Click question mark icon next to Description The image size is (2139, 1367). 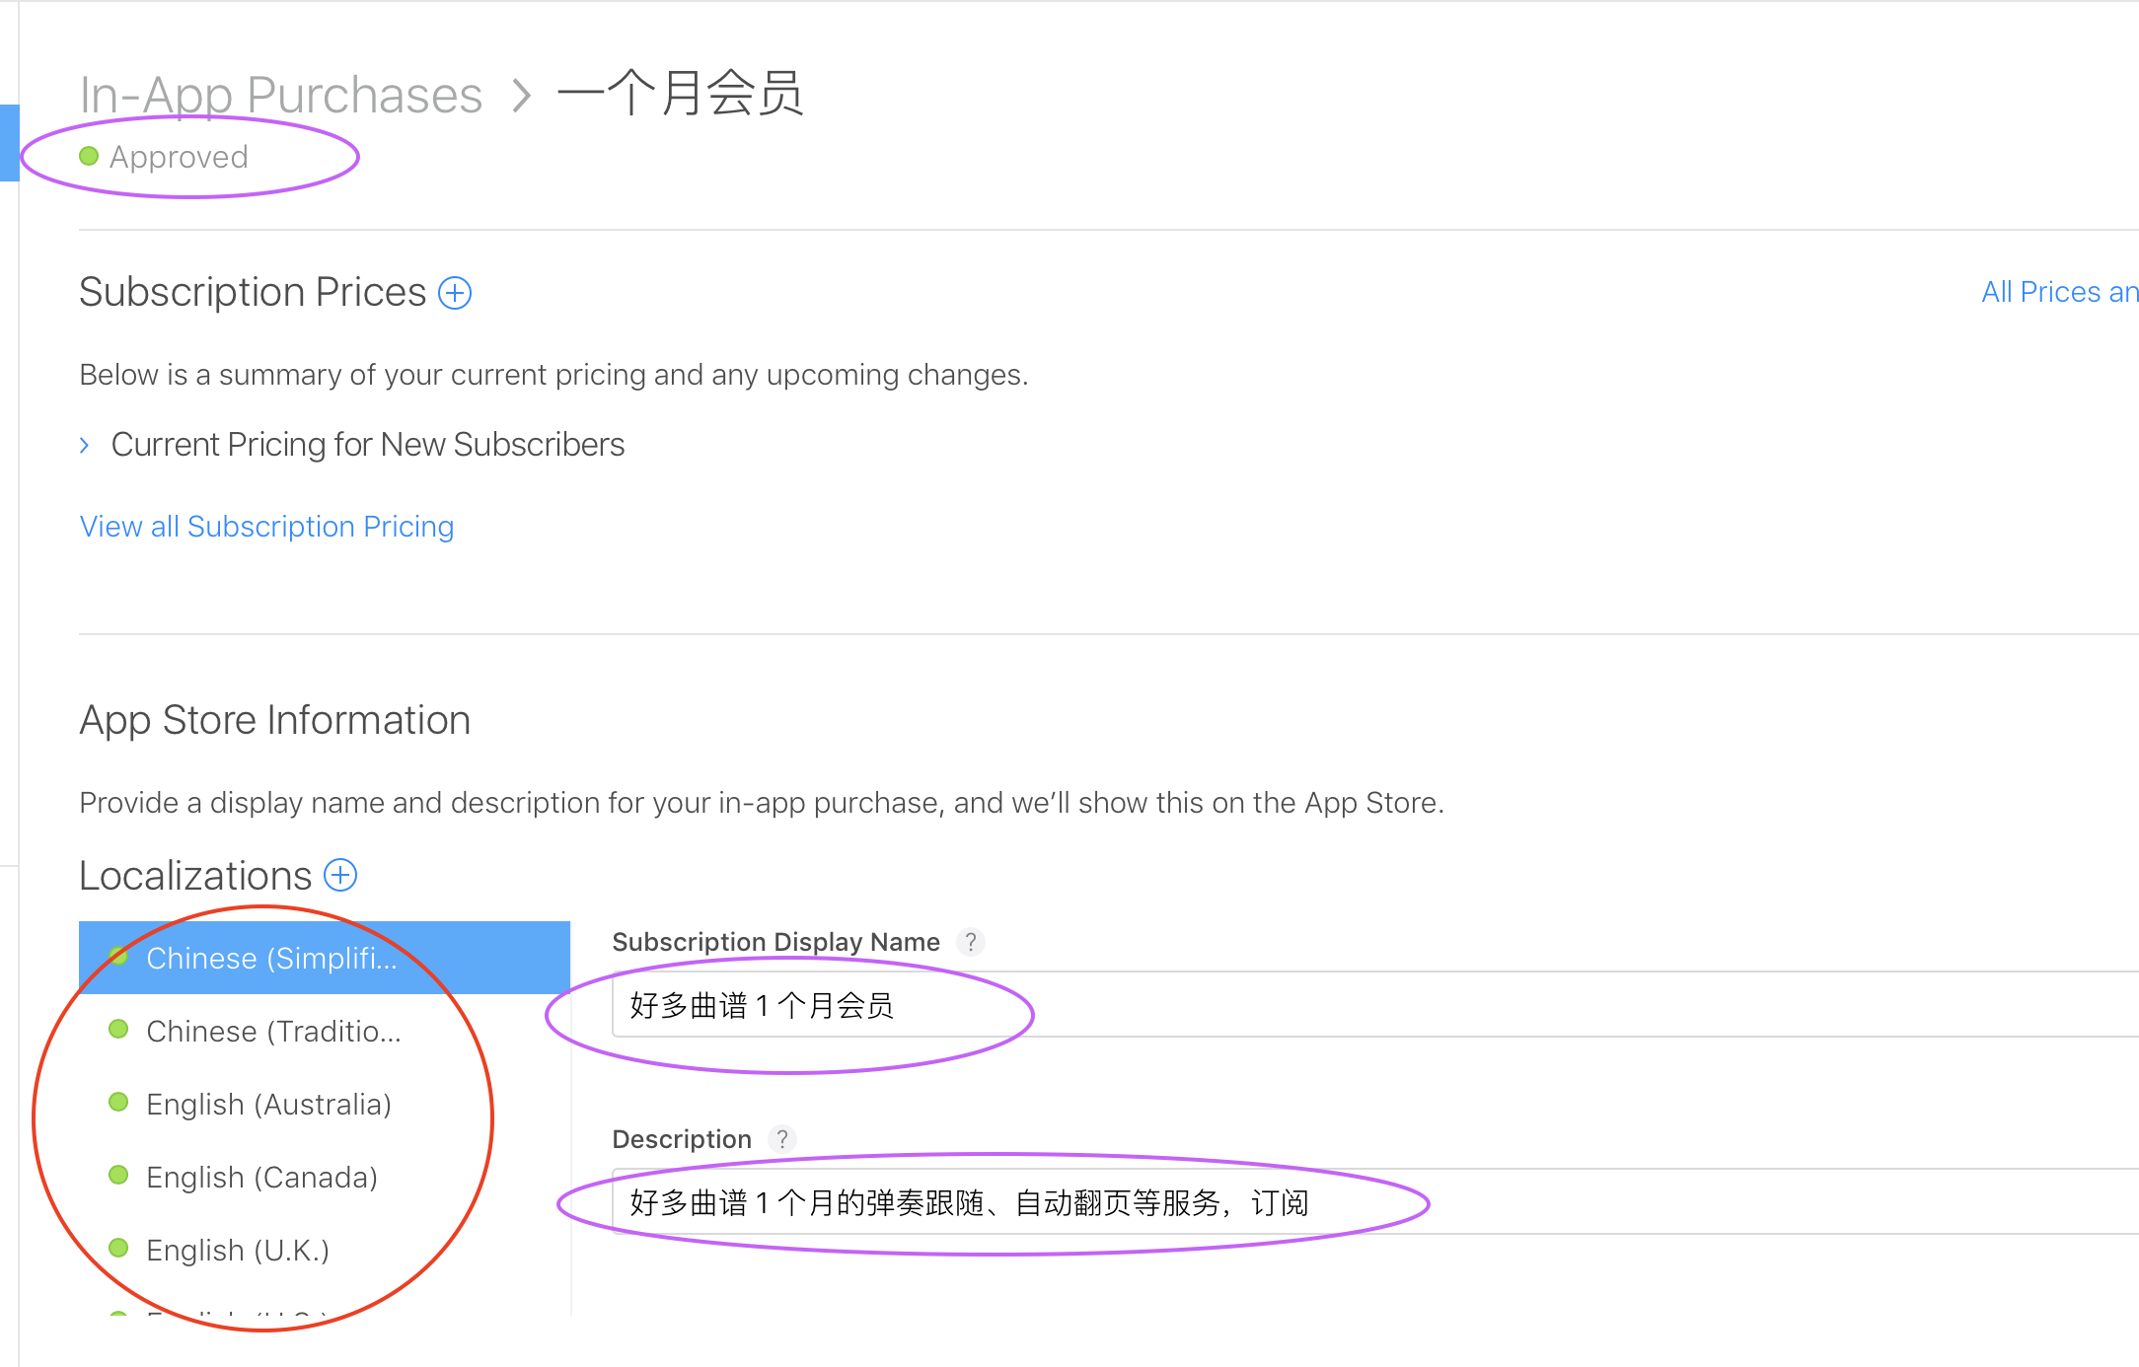coord(782,1139)
